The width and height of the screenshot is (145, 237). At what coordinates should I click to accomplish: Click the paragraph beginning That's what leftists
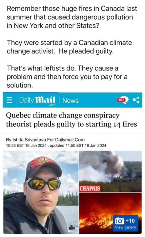[x=67, y=77]
